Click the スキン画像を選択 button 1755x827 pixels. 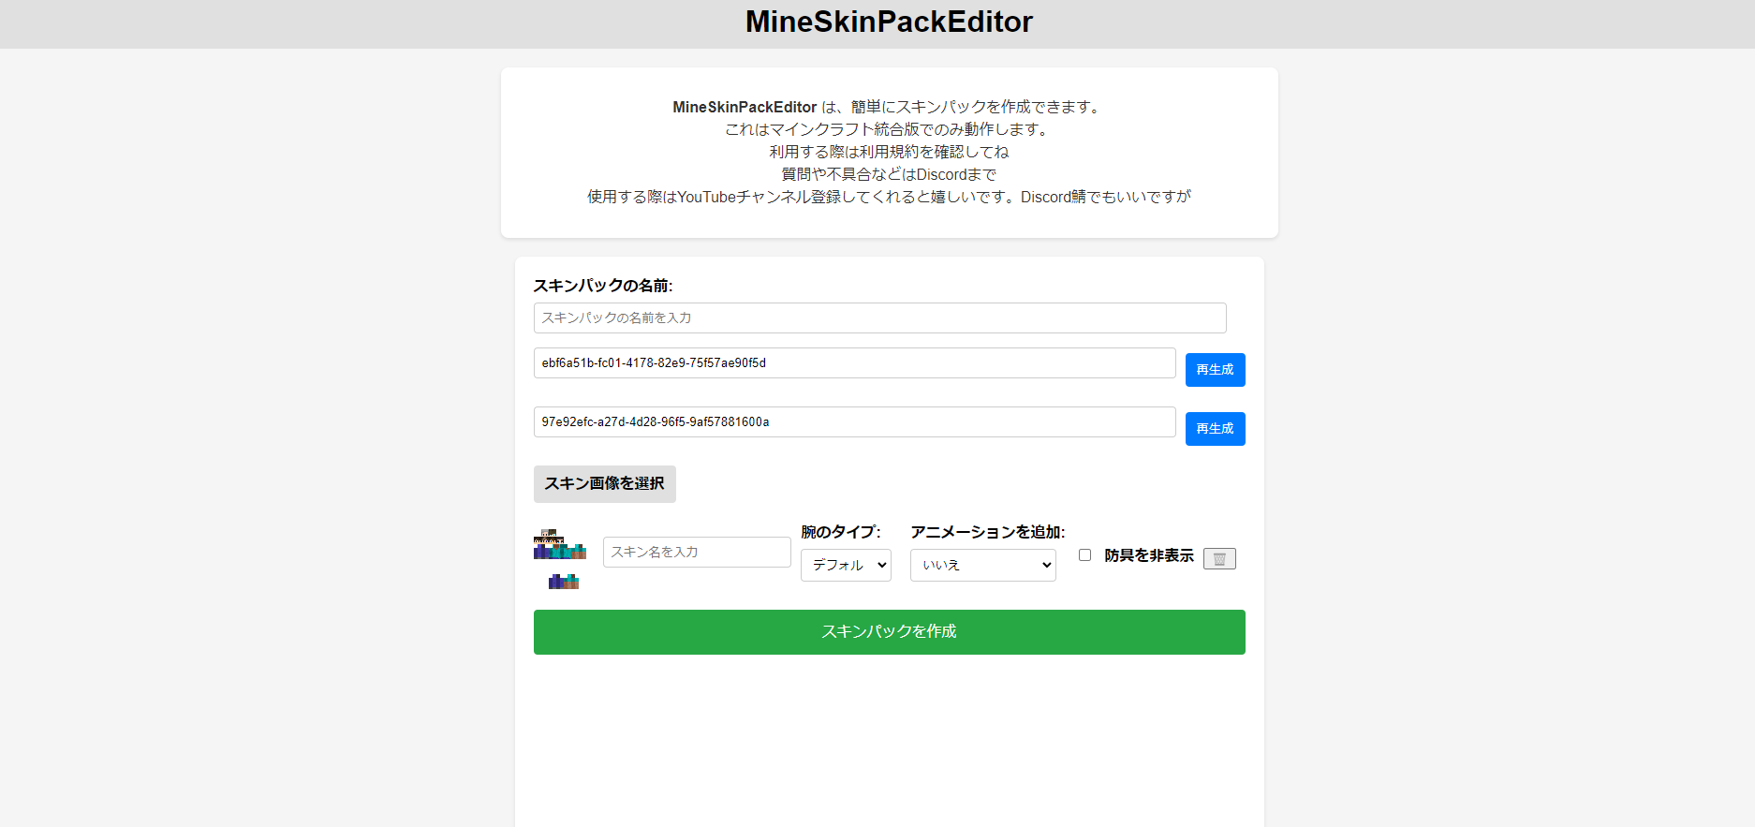click(x=604, y=484)
